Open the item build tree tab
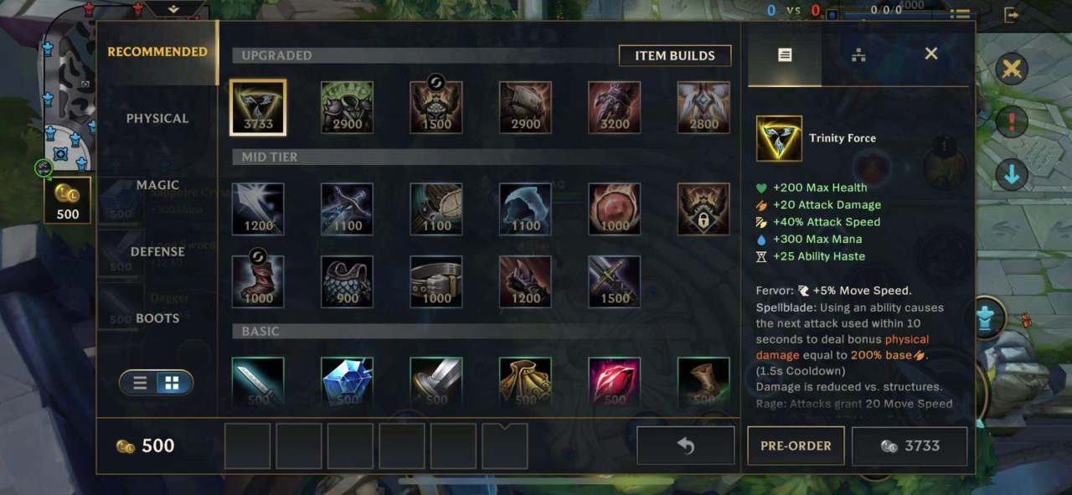Screen dimensions: 1072x495 tap(858, 55)
